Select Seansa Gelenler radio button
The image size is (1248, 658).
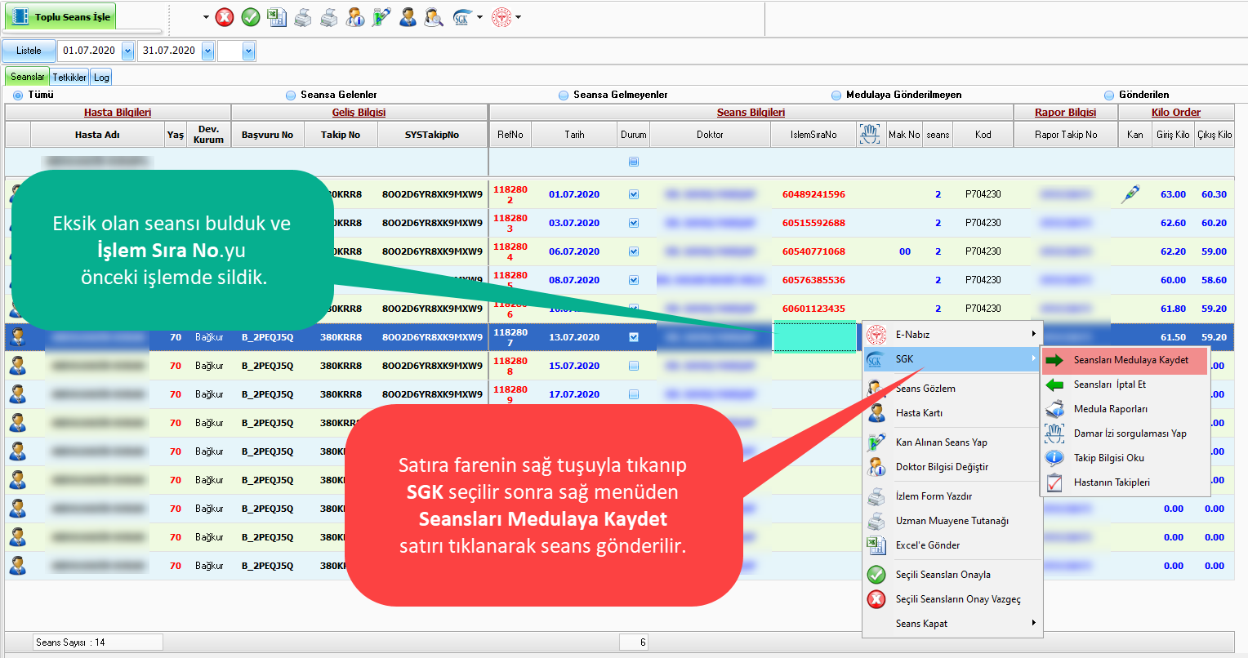click(x=291, y=96)
